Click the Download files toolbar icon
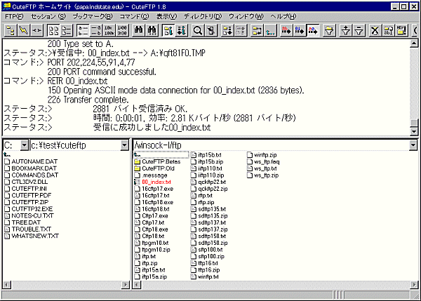Screen dimensions: 421x301 click(227, 31)
